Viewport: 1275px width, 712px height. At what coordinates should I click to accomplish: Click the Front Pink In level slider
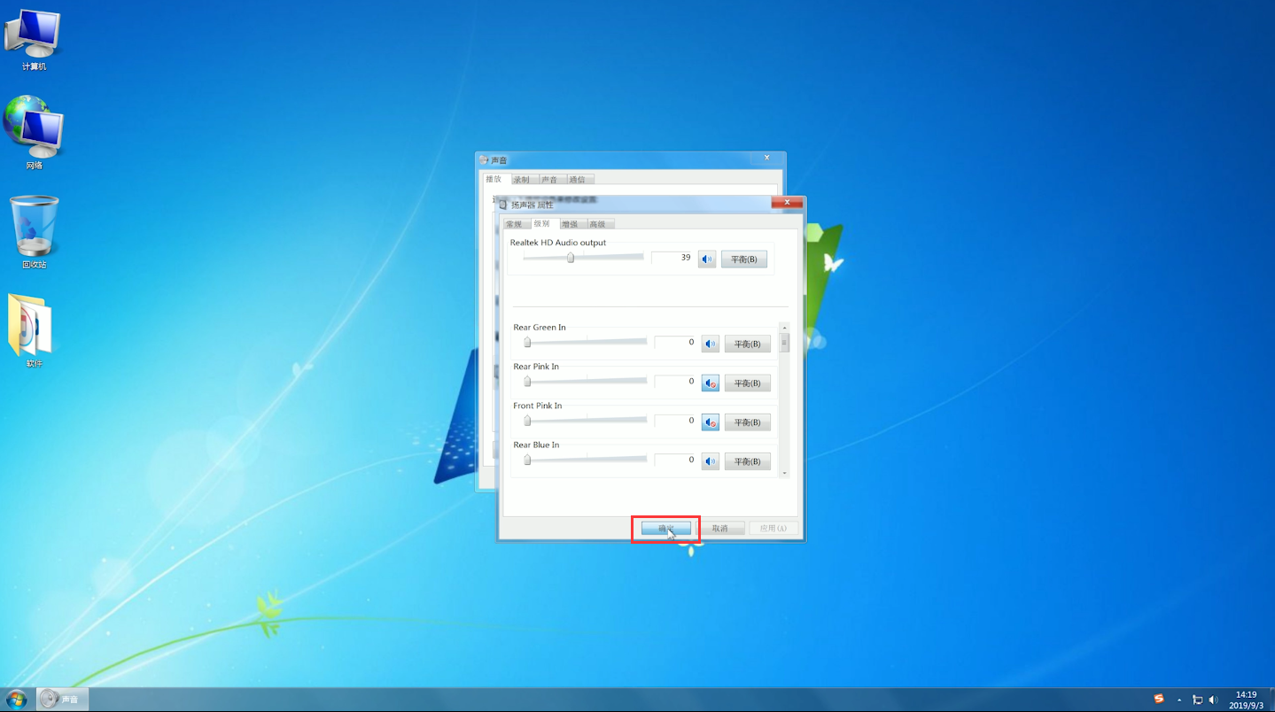coord(587,421)
